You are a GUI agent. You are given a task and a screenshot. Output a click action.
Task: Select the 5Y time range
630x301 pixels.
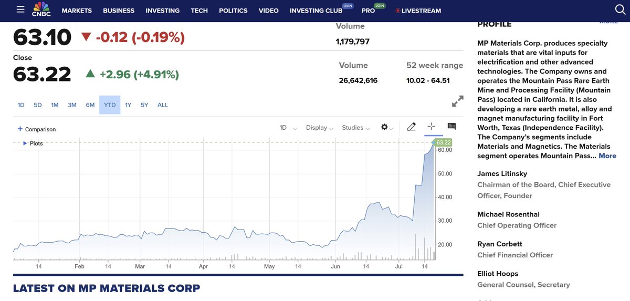tap(144, 105)
